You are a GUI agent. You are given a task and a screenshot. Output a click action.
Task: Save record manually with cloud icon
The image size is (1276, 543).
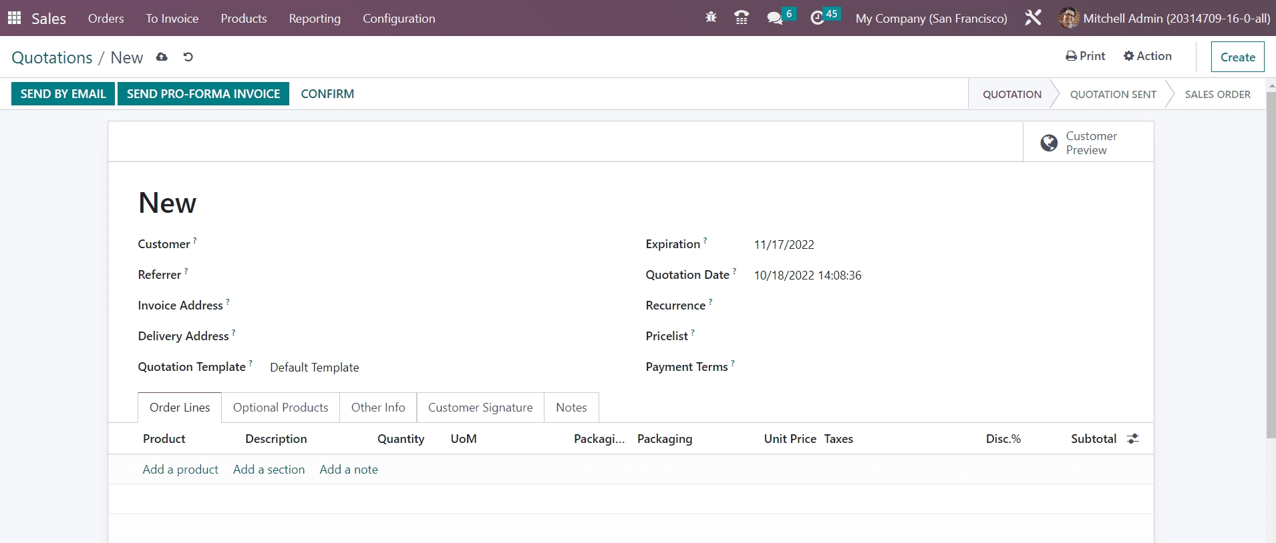point(162,57)
